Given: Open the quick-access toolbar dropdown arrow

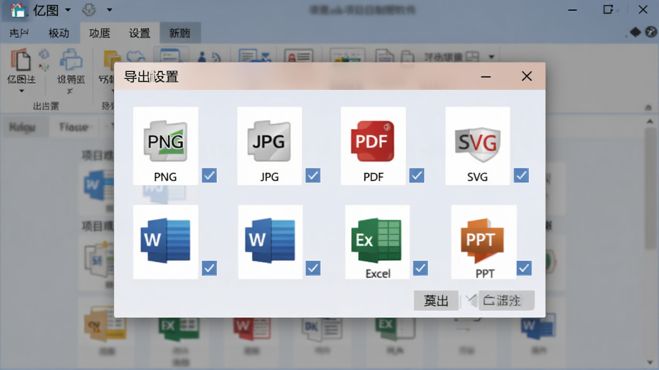Looking at the screenshot, I should click(109, 10).
